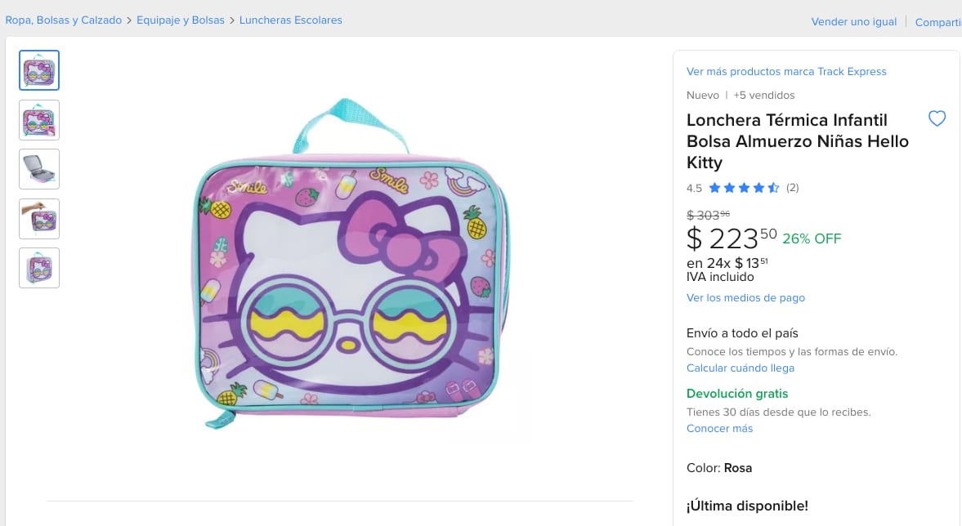Viewport: 962px width, 526px height.
Task: Open the reviews count (2)
Action: coord(792,188)
